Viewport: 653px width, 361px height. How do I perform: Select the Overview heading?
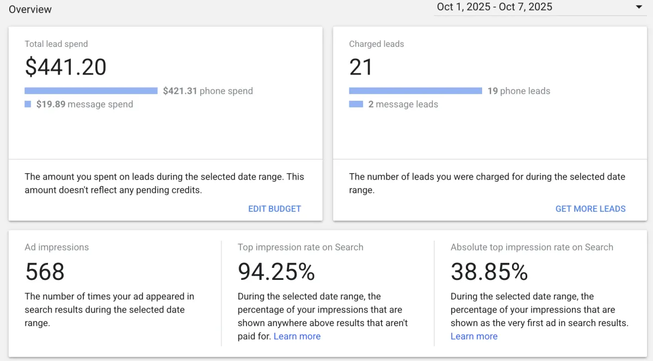pyautogui.click(x=30, y=9)
